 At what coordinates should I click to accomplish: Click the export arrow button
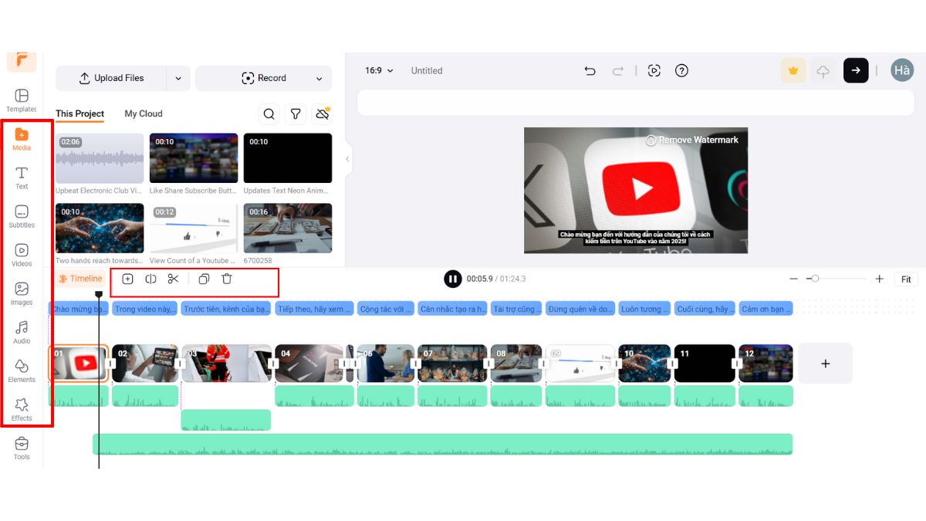[x=856, y=71]
